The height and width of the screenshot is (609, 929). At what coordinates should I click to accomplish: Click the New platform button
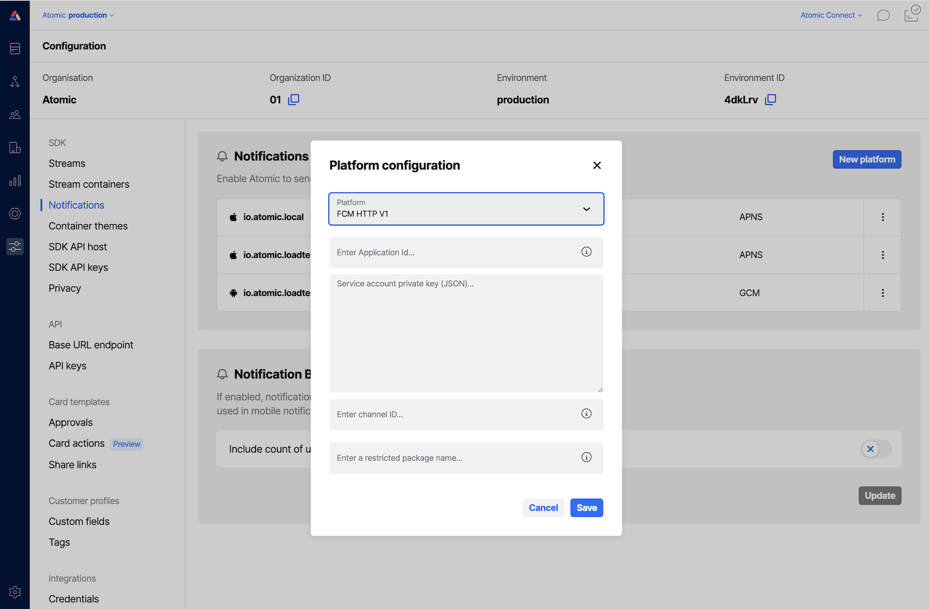[867, 160]
